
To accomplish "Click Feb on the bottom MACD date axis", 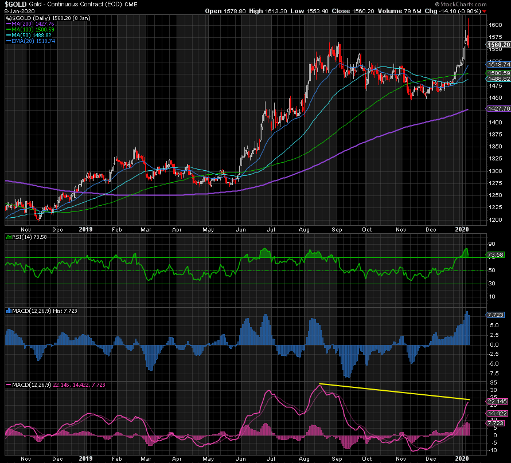I will 116,459.
